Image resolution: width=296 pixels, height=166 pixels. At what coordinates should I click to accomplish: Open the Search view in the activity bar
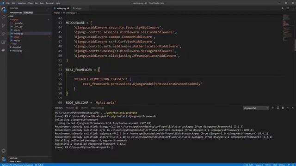(x=3, y=18)
